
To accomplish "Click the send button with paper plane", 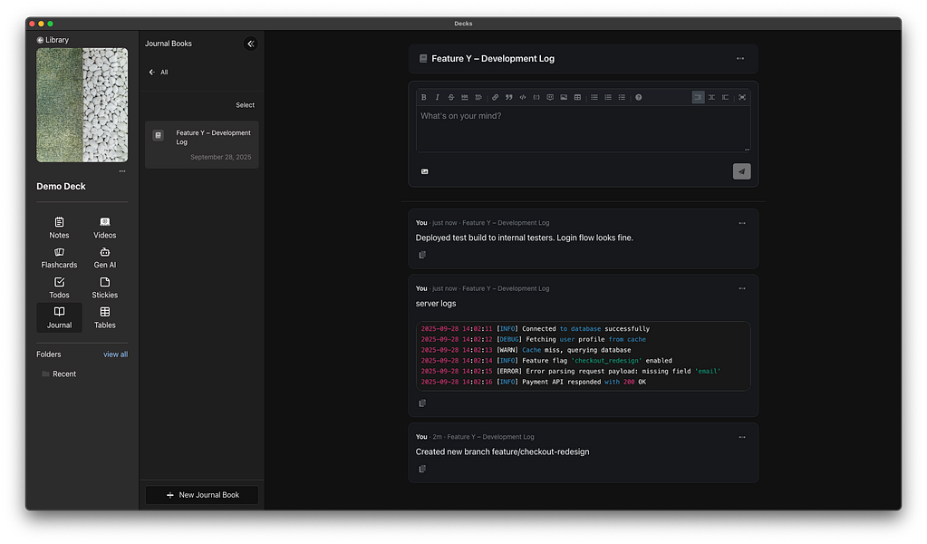I will point(741,171).
